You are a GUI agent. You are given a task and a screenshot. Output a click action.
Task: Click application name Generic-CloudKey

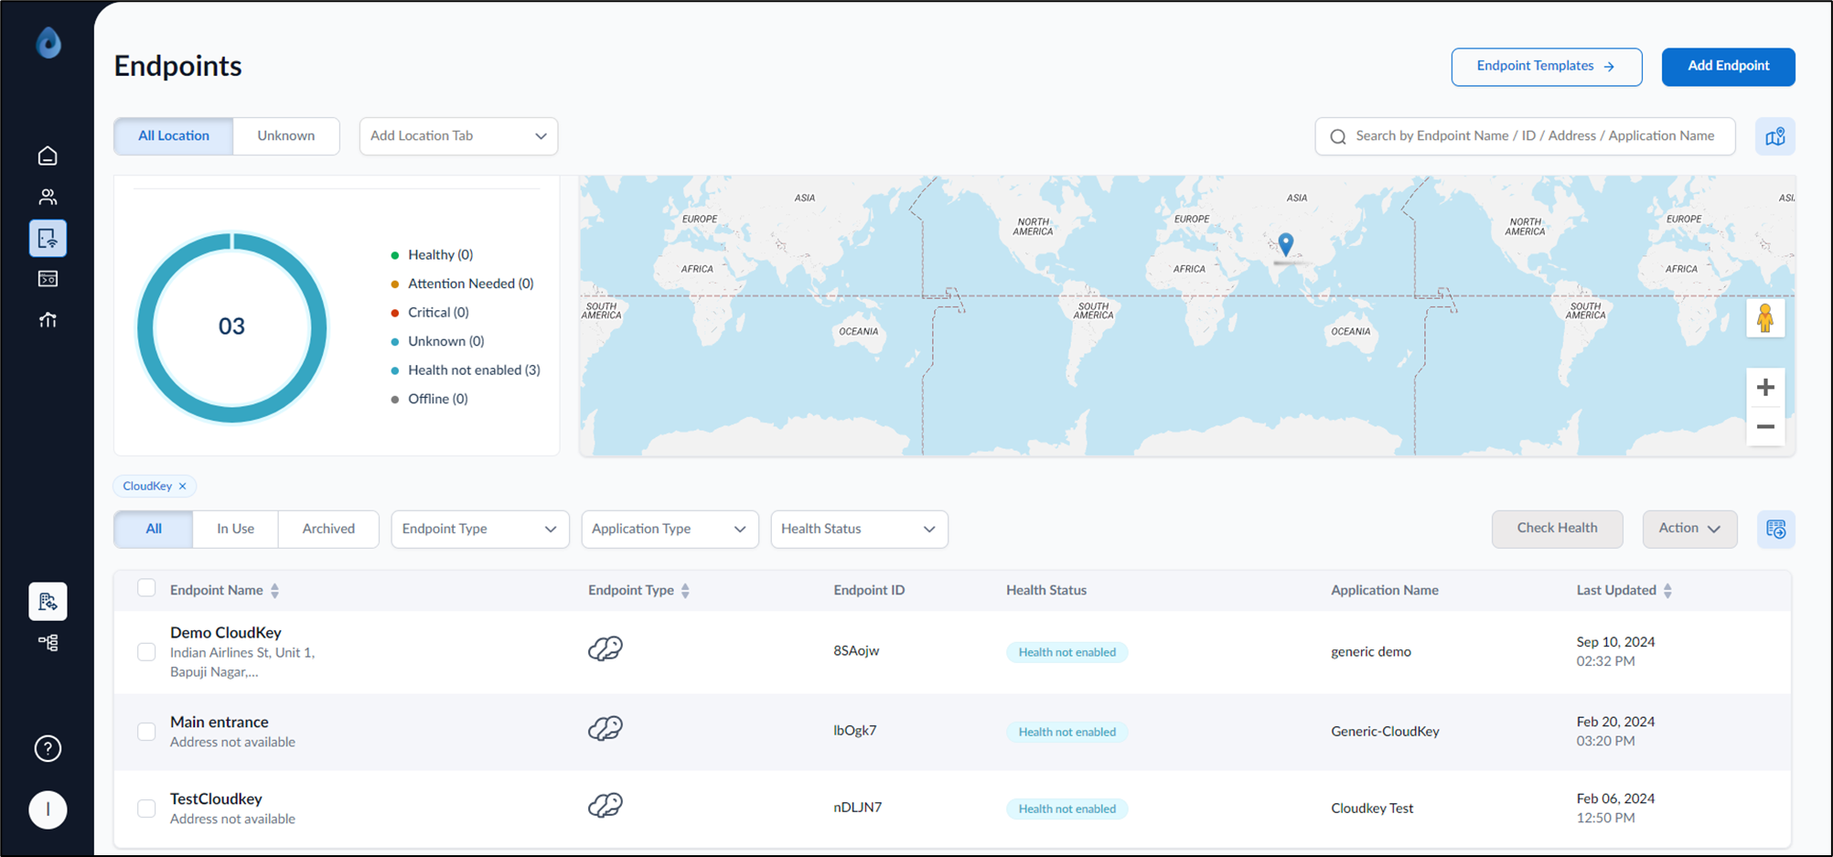click(1385, 732)
